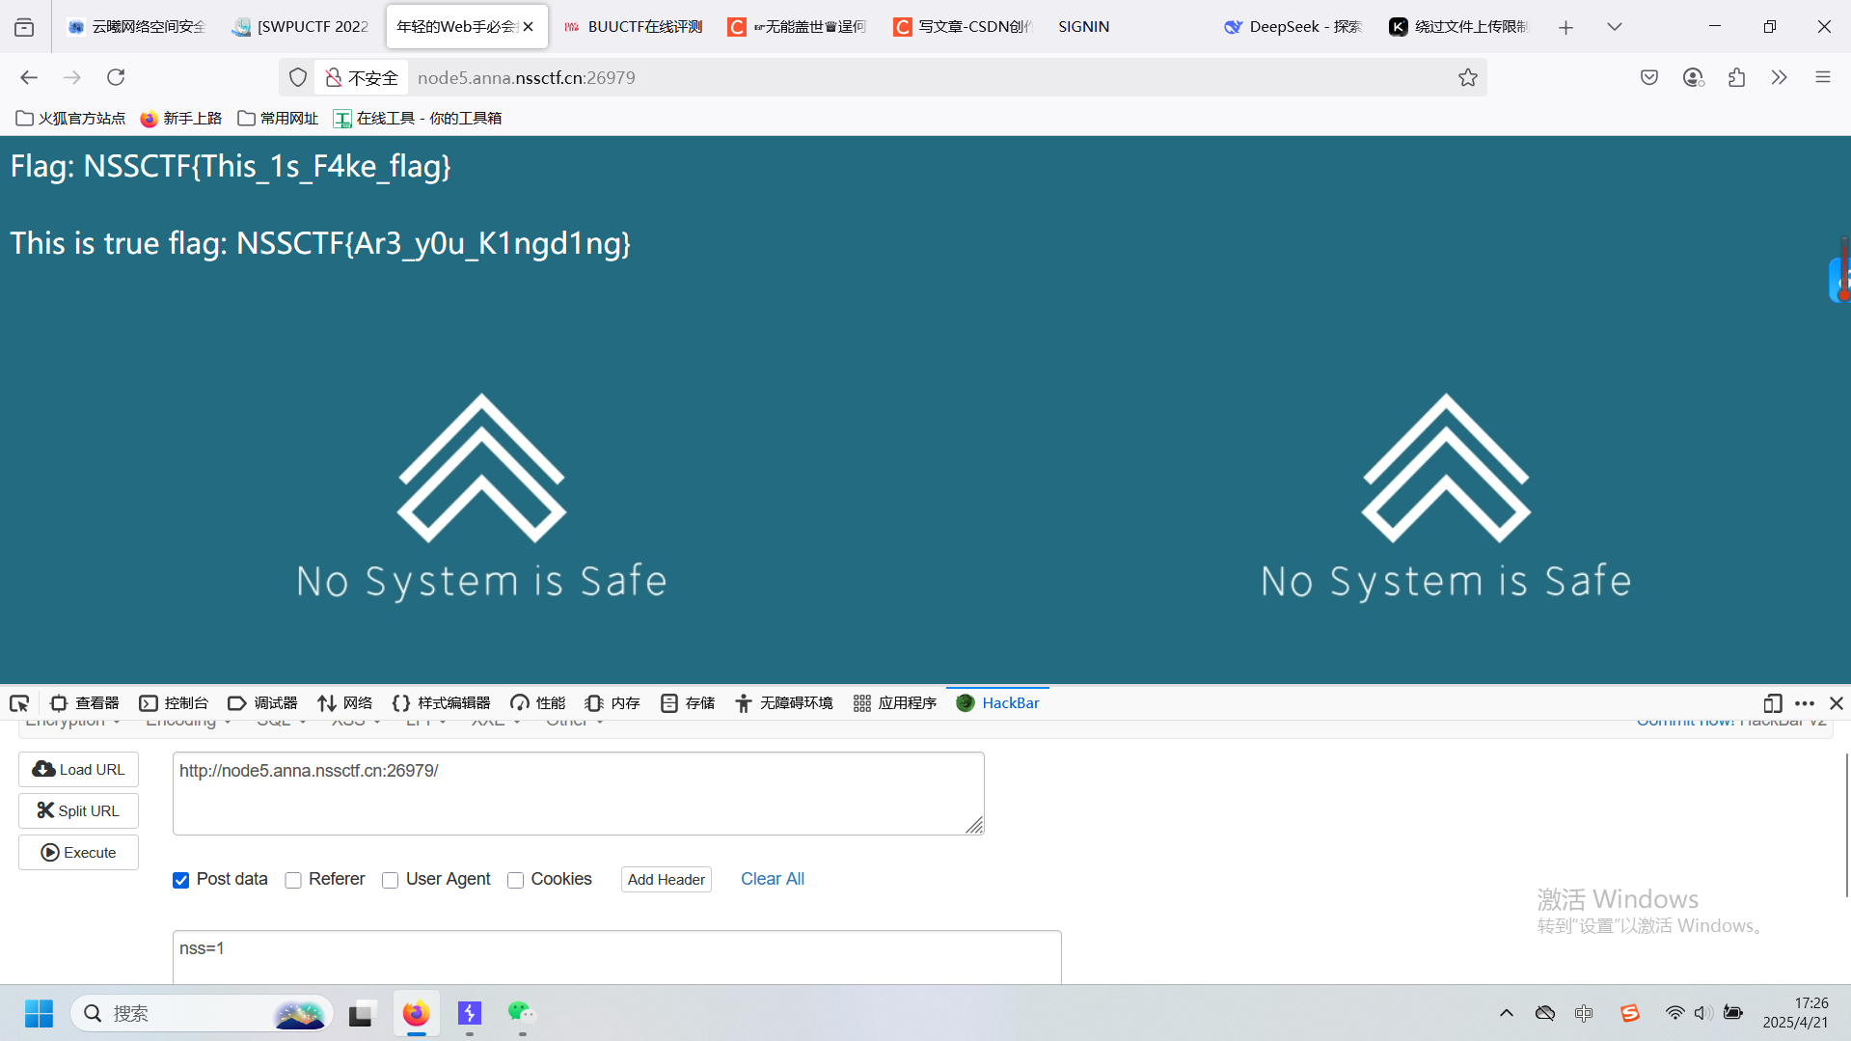Uncheck the Post data checkbox
The width and height of the screenshot is (1851, 1041).
pos(180,880)
